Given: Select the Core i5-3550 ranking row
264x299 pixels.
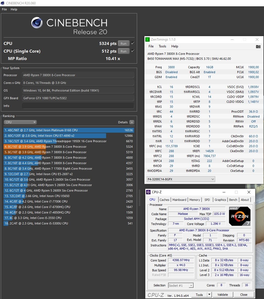Looking at the screenshot, I should [69, 218].
